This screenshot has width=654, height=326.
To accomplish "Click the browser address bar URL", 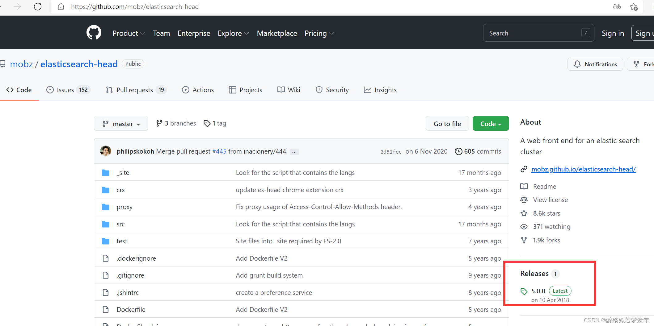I will [x=135, y=6].
